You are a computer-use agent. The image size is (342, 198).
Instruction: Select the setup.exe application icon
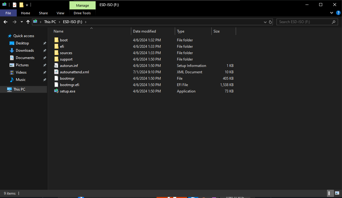click(x=56, y=91)
